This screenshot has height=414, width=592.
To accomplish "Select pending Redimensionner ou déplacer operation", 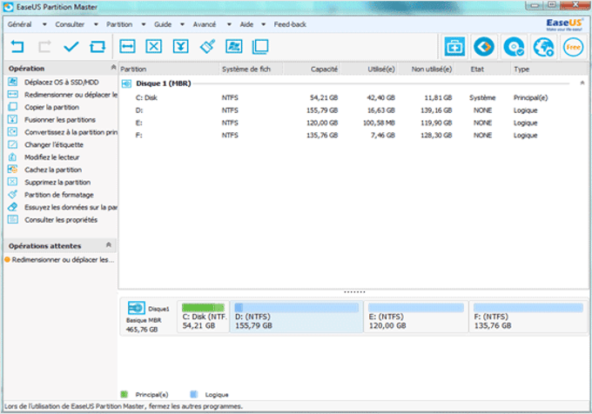I will [x=60, y=260].
